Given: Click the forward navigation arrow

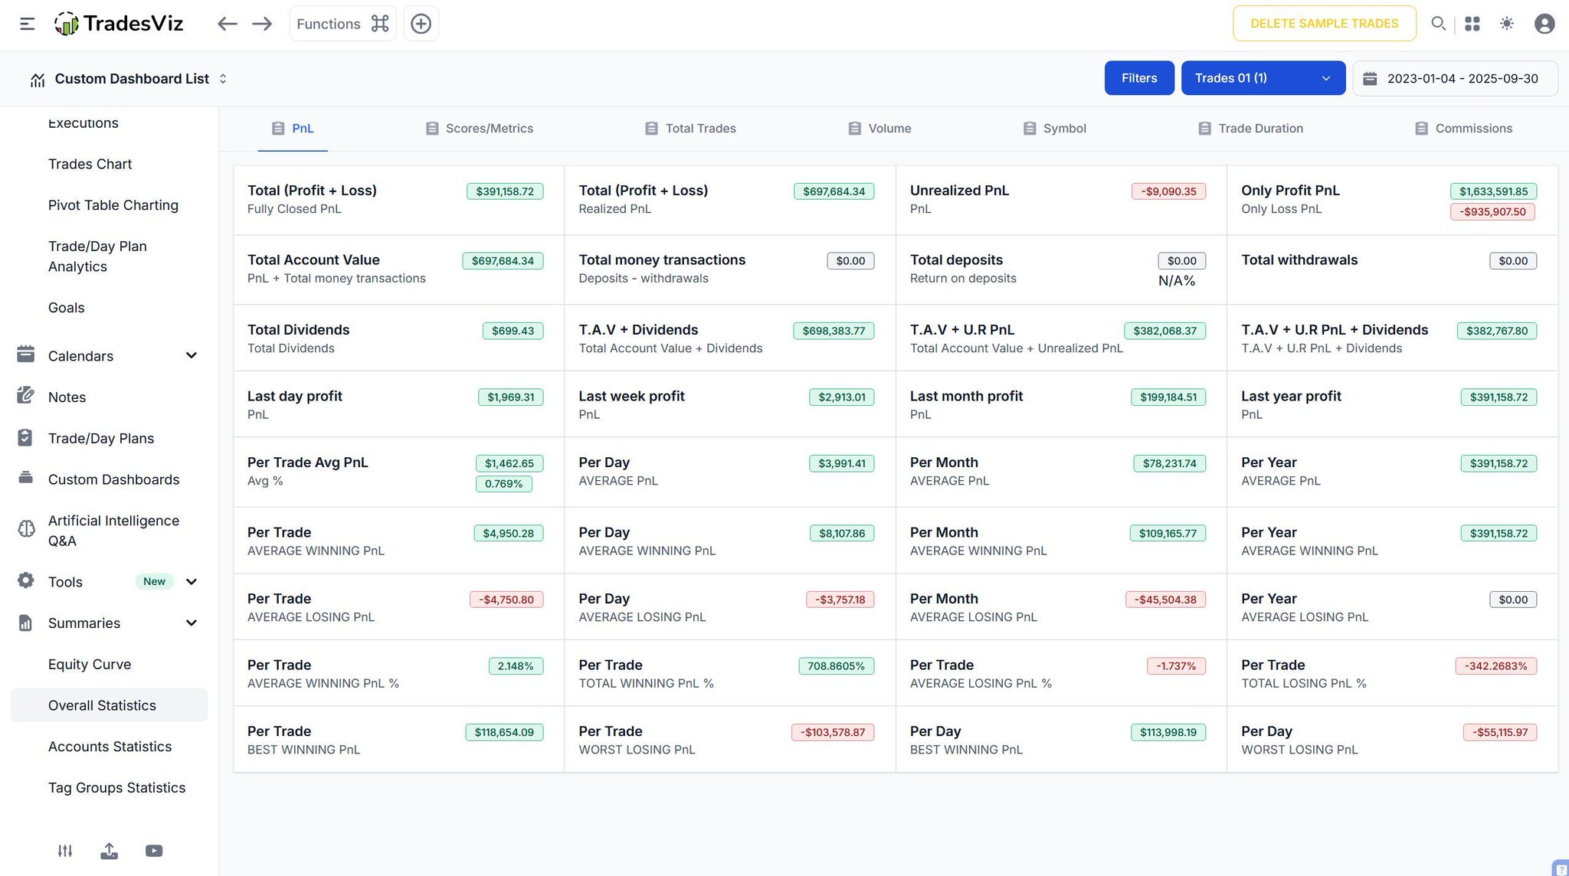Looking at the screenshot, I should click(262, 24).
